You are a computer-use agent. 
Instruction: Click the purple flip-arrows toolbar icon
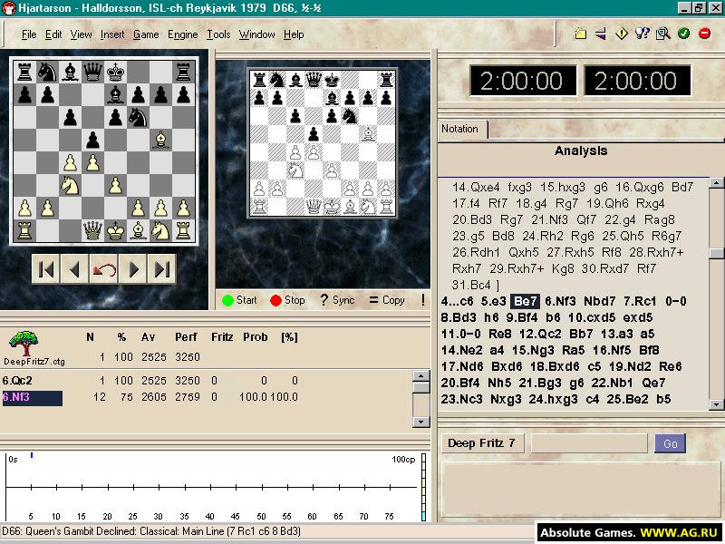click(601, 34)
